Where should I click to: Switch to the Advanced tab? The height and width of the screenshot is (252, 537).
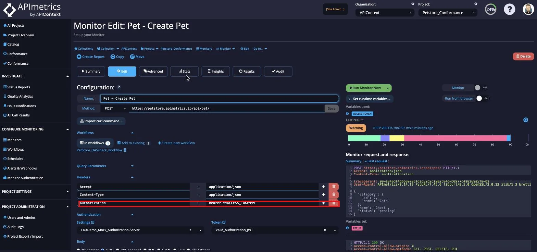(153, 71)
